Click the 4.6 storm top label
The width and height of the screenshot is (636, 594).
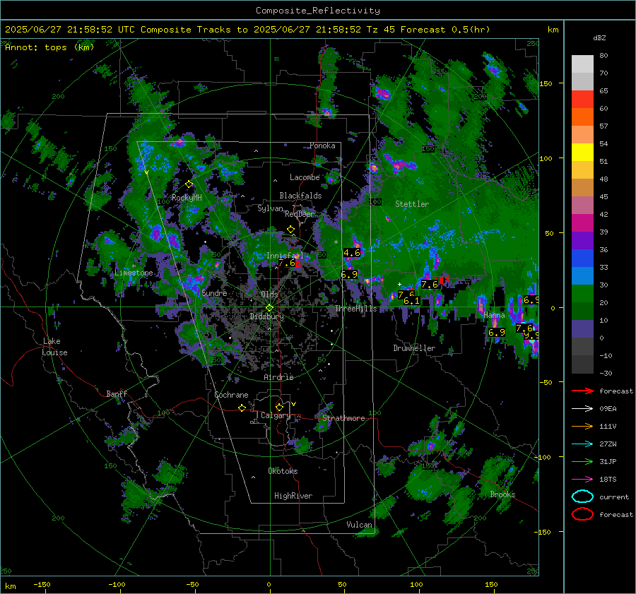[352, 253]
